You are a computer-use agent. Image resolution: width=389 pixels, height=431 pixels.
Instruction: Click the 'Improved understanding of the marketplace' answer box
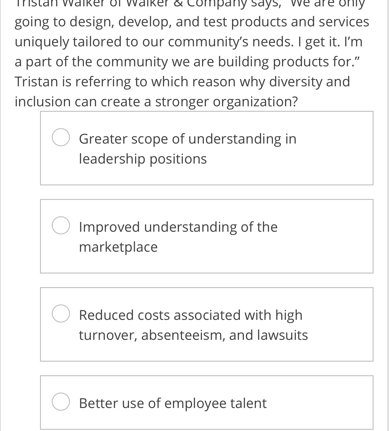[x=207, y=236]
